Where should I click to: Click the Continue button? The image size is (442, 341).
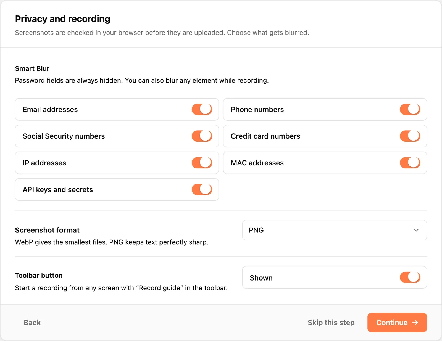(x=397, y=323)
